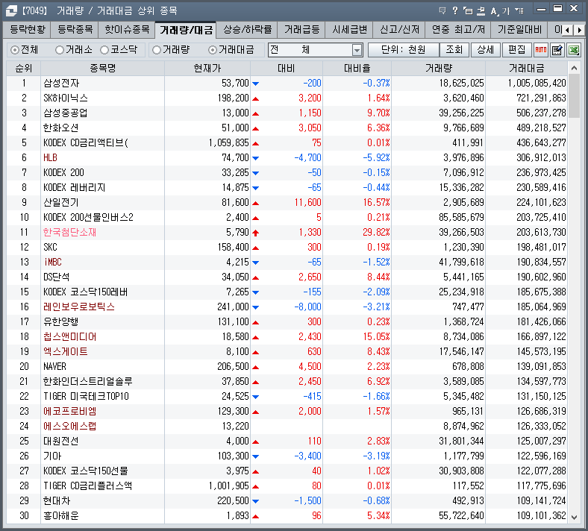Sort by 거래량 column header
This screenshot has width=588, height=531.
click(438, 68)
